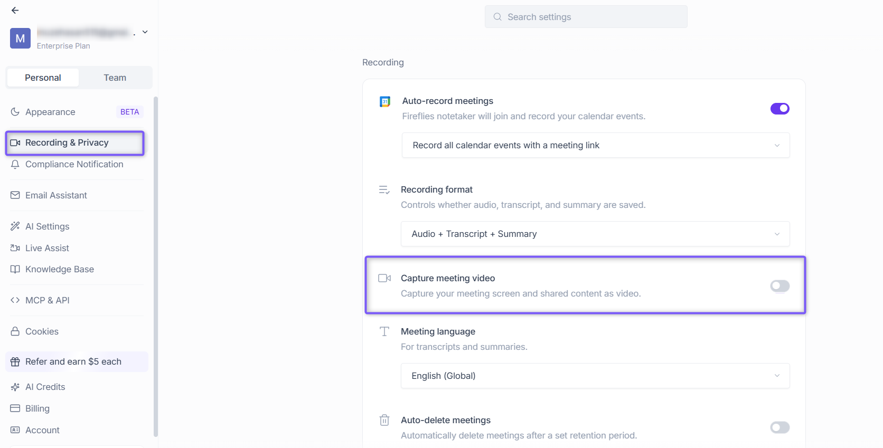Click the Live Assist icon

click(15, 248)
